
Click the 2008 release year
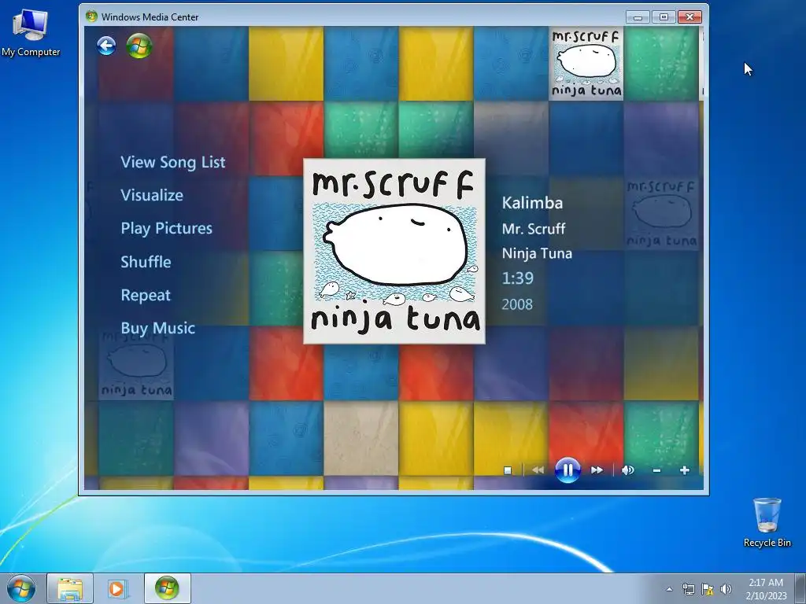coord(517,304)
